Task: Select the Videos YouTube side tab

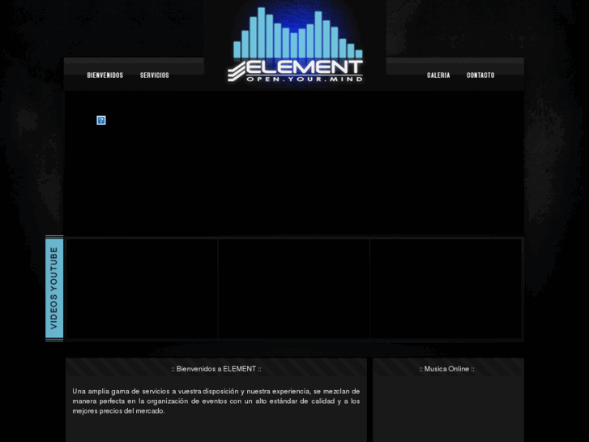Action: pos(54,288)
